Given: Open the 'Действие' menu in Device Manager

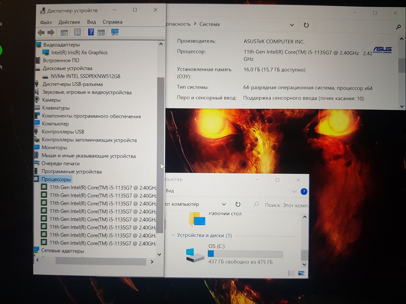Looking at the screenshot, I should click(x=69, y=22).
